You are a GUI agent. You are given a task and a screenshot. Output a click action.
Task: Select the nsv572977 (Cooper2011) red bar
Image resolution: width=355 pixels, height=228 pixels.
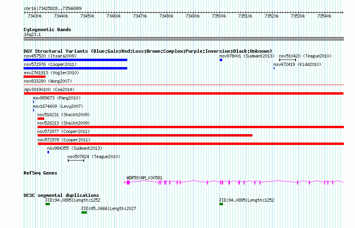coord(145,135)
